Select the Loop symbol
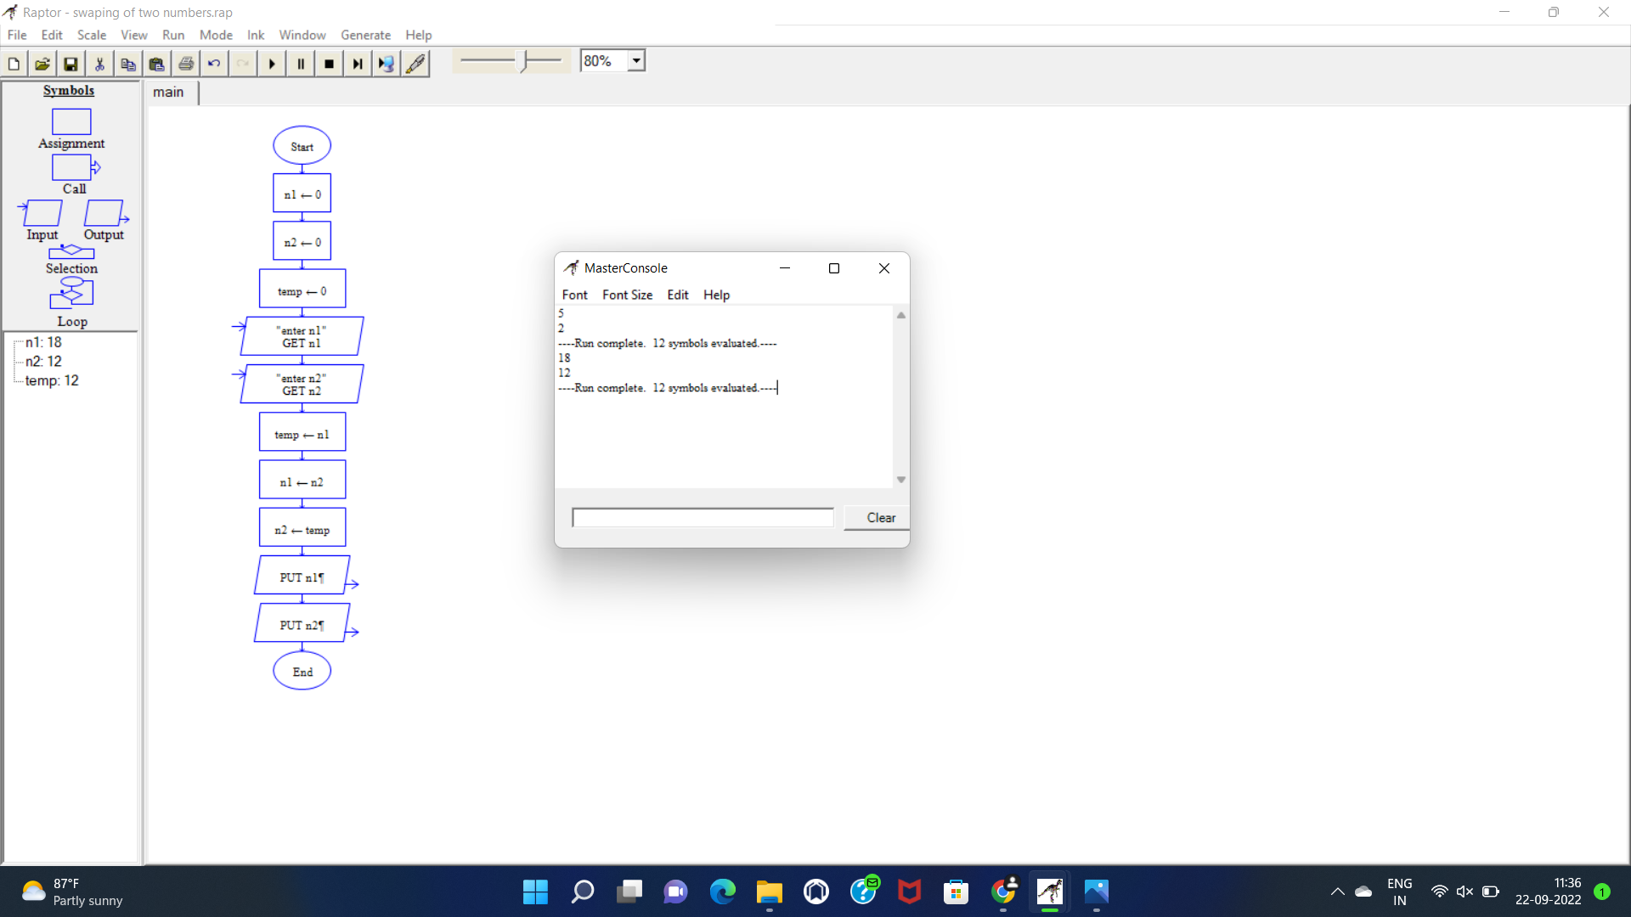Screen dimensions: 1631x917 tap(71, 293)
